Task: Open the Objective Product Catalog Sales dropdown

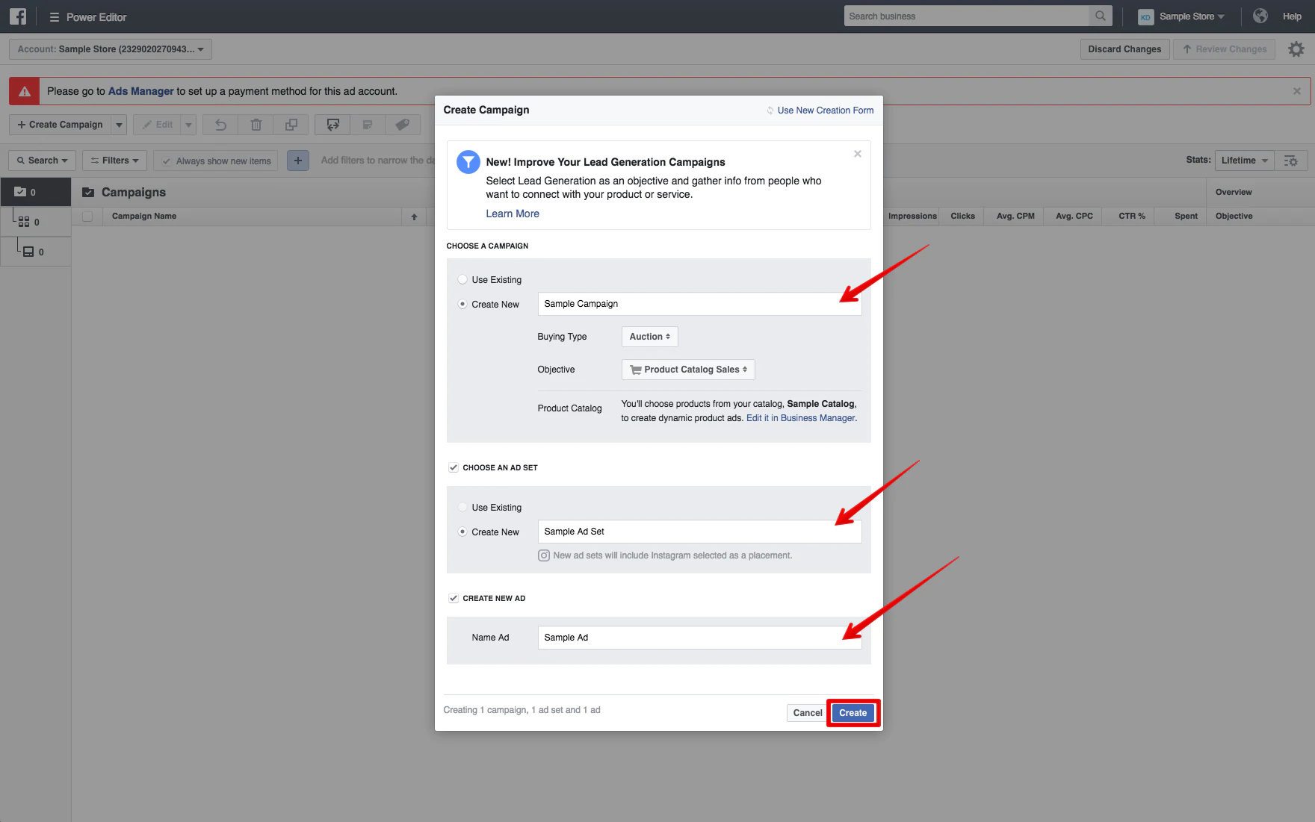Action: [688, 370]
